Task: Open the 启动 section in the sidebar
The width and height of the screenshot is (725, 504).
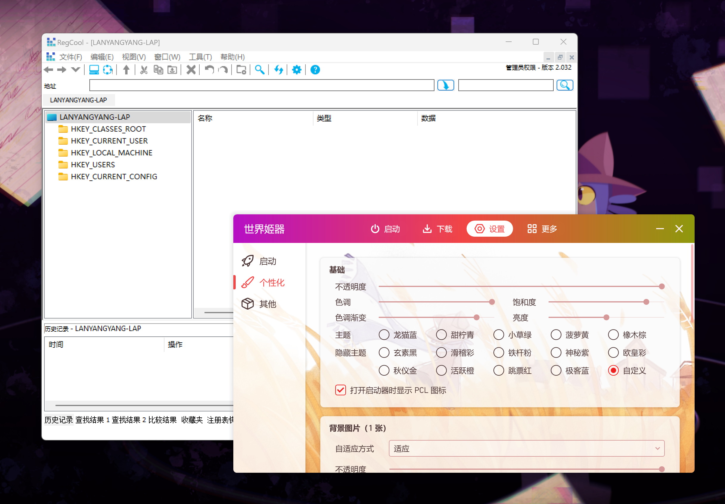Action: pos(268,261)
